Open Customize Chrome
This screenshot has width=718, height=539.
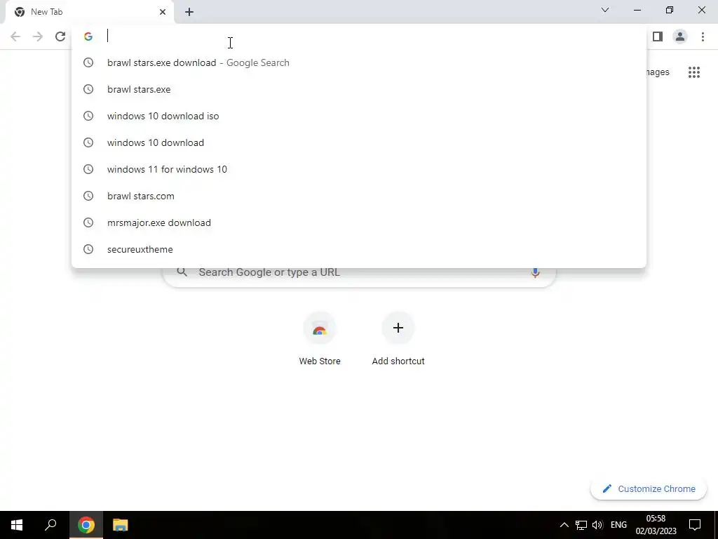[649, 488]
